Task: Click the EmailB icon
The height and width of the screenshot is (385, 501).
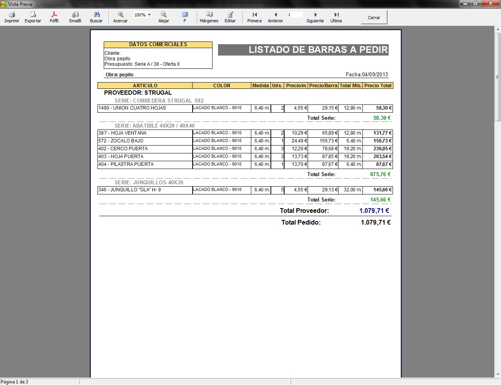Action: point(75,14)
